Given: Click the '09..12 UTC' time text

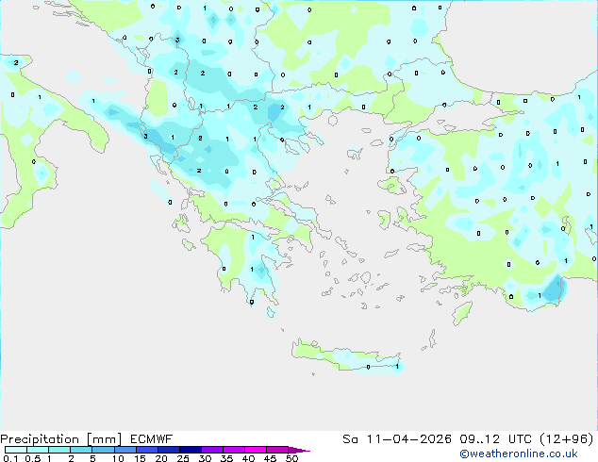Looking at the screenshot, I should coord(496,439).
